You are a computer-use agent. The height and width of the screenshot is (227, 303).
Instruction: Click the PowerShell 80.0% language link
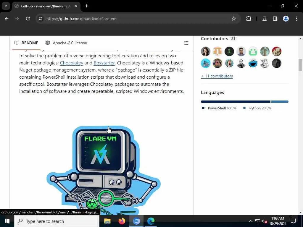pyautogui.click(x=220, y=108)
